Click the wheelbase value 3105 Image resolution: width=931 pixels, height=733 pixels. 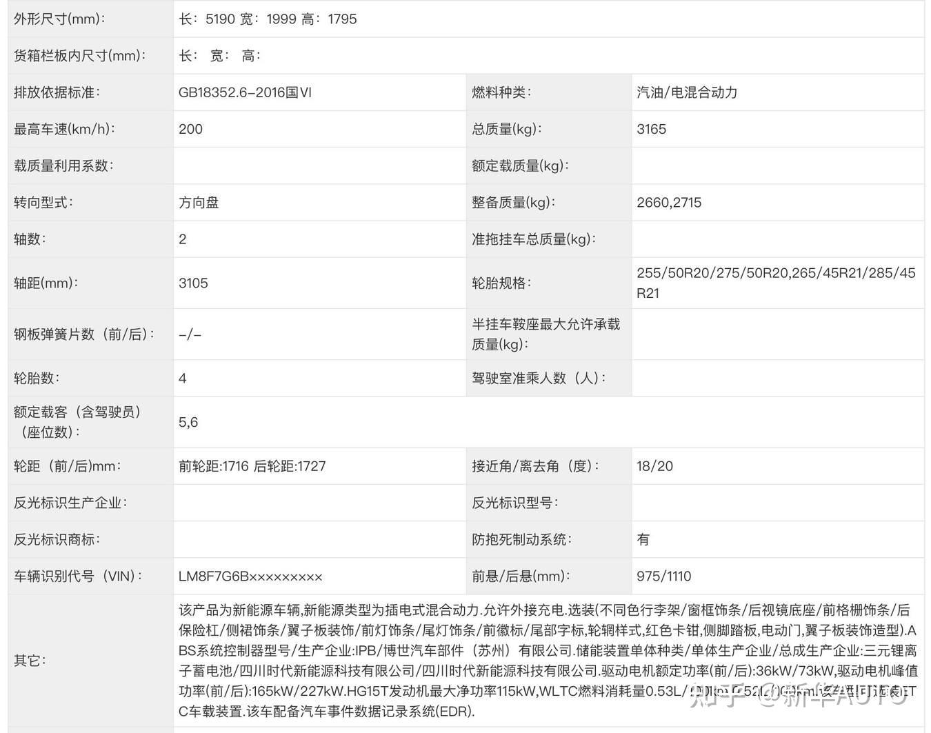(x=193, y=283)
